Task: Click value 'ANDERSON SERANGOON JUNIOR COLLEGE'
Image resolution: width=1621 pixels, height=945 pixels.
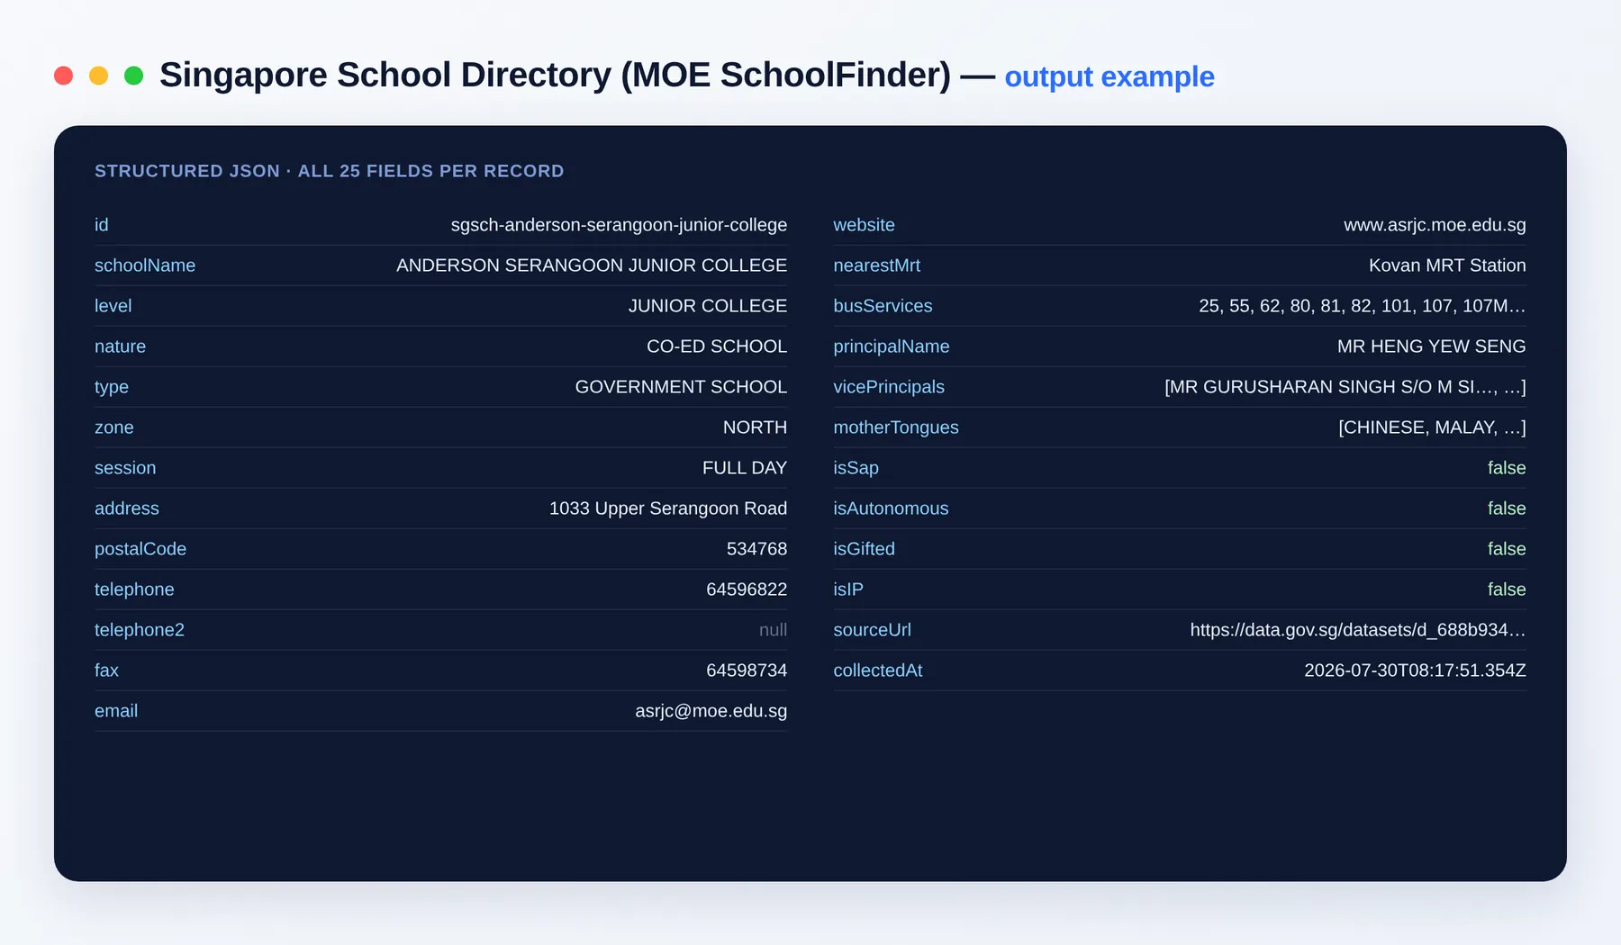Action: pos(592,265)
